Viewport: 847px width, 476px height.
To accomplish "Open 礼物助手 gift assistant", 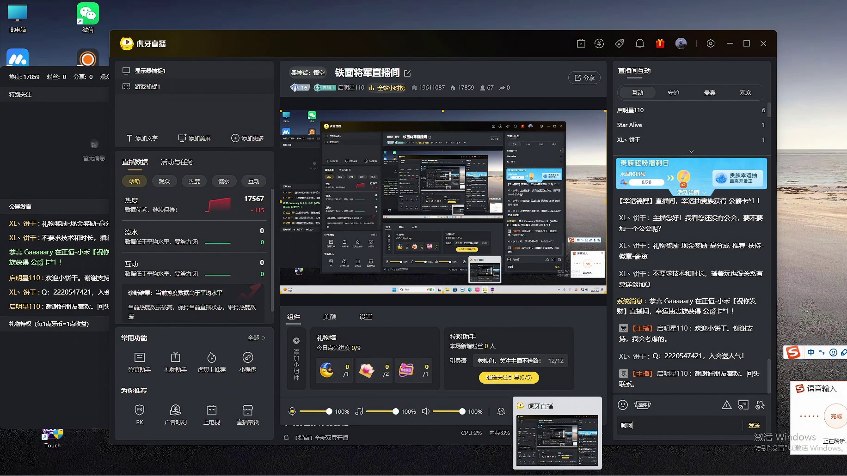I will (x=176, y=362).
